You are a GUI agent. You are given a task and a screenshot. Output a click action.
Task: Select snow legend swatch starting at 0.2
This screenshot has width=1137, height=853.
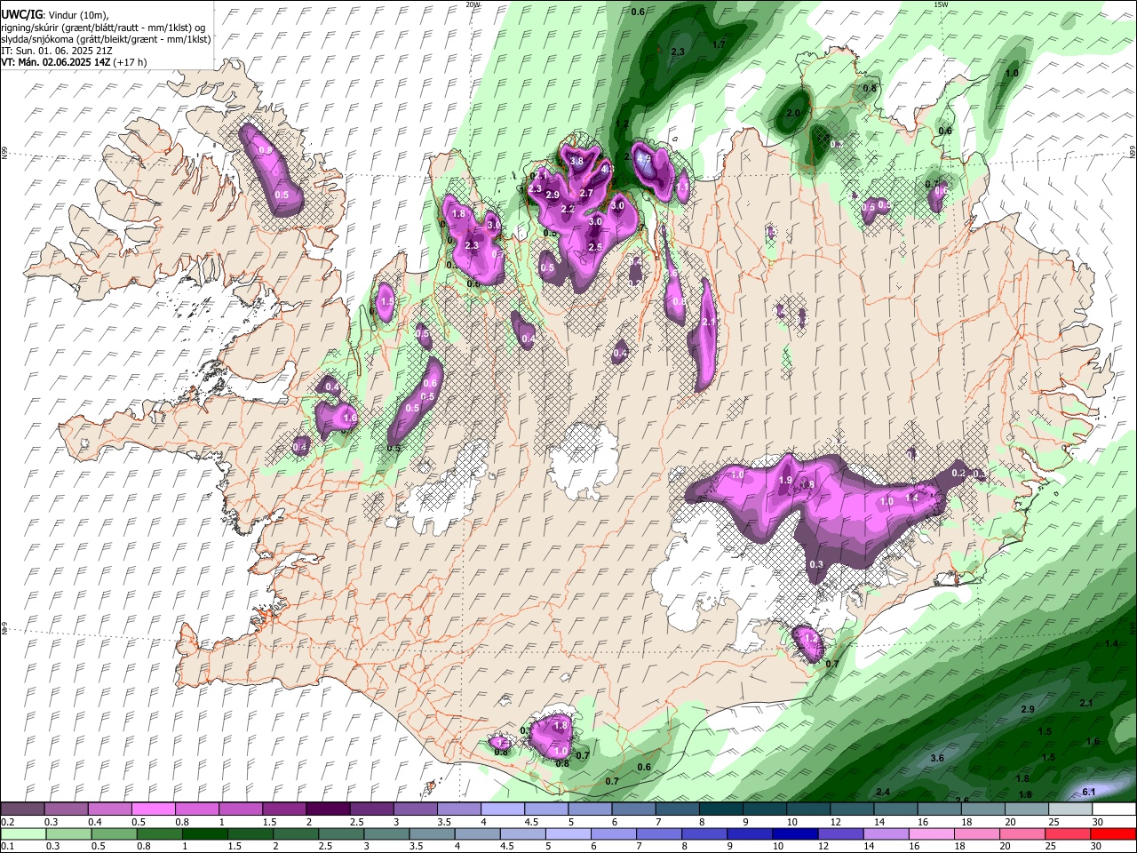22,809
